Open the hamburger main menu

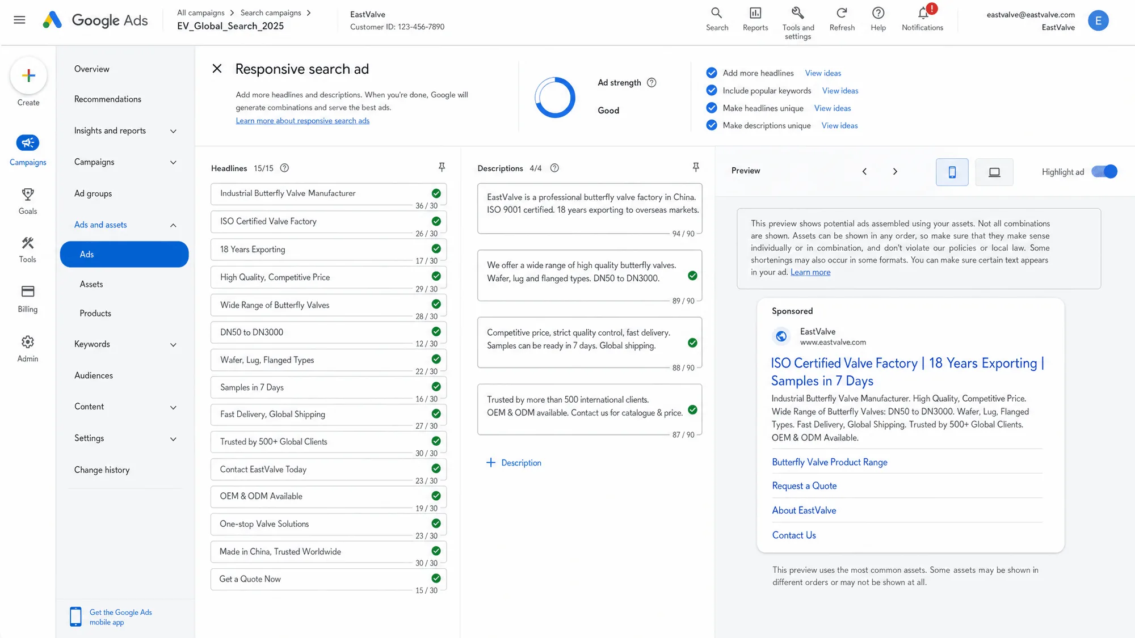point(19,20)
